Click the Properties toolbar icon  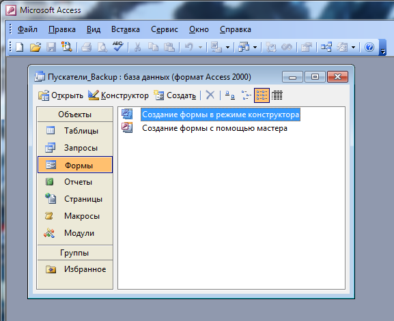tap(307, 47)
